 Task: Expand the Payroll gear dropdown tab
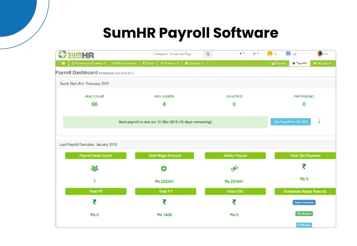(x=300, y=63)
